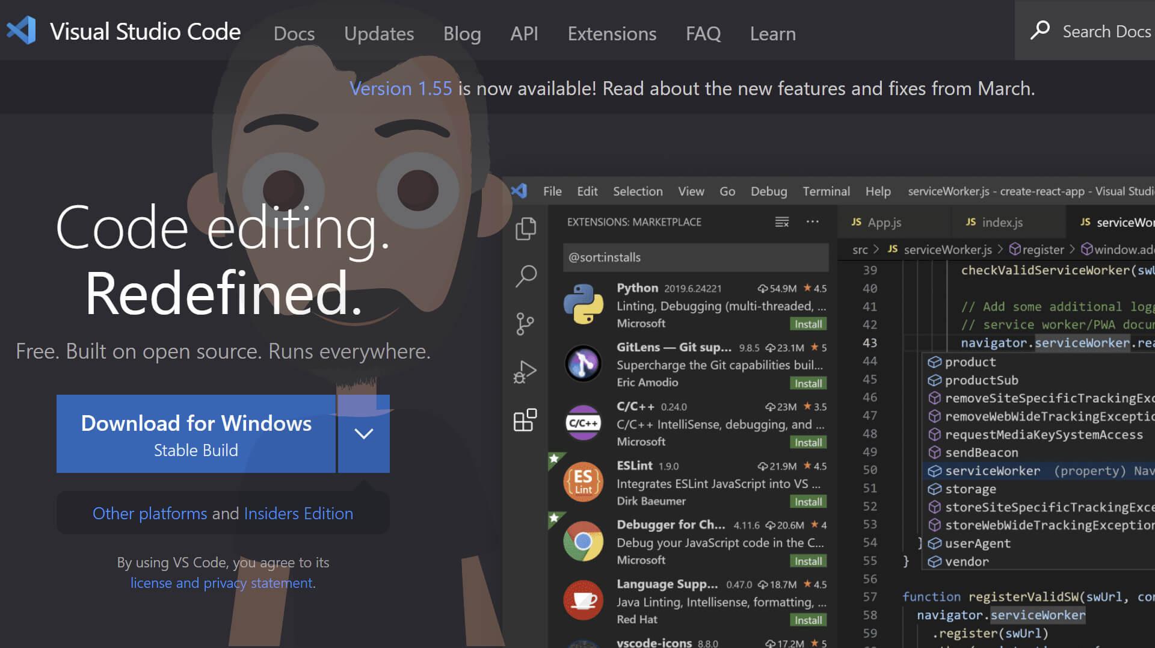
Task: Click the cube icon beside userAgent suggestion
Action: click(934, 543)
